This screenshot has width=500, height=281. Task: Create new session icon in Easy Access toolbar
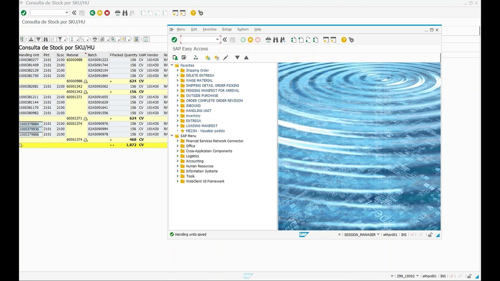point(325,40)
